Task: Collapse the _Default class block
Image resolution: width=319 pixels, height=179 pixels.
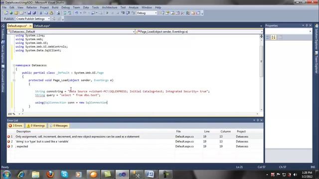Action: pyautogui.click(x=14, y=73)
